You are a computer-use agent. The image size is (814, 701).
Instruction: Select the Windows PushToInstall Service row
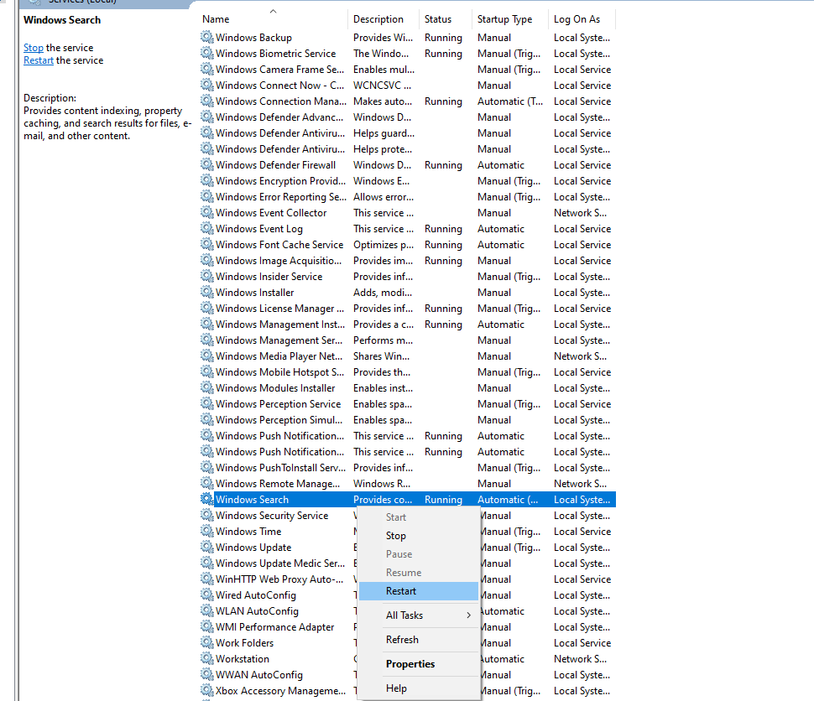pyautogui.click(x=408, y=468)
